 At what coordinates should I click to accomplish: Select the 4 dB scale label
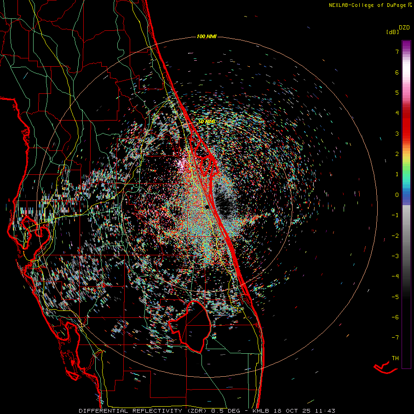(397, 113)
